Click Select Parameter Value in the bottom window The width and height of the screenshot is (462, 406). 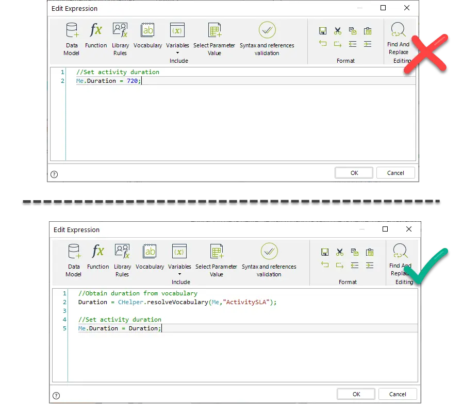[x=216, y=260]
